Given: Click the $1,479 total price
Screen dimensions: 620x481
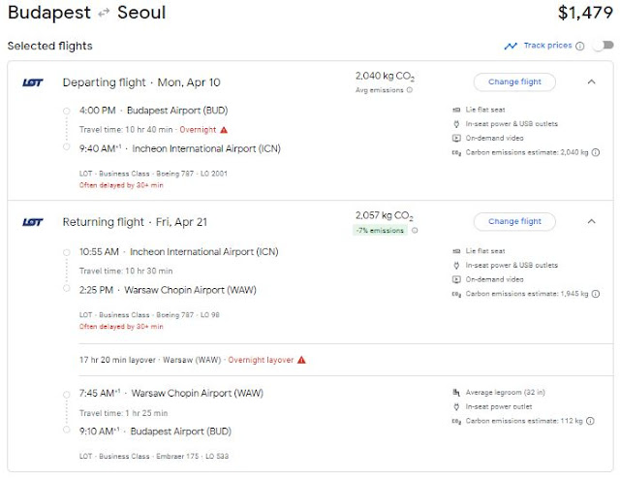Looking at the screenshot, I should pyautogui.click(x=585, y=14).
